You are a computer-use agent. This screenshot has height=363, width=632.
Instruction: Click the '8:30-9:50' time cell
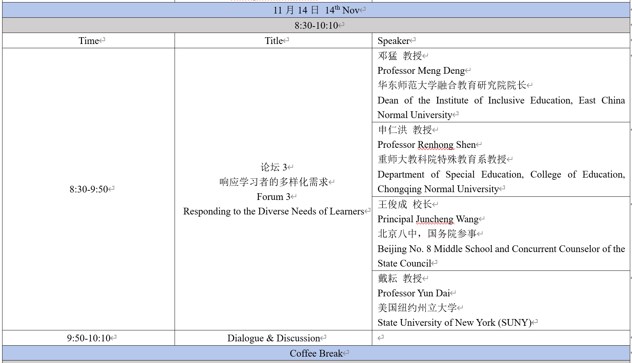(x=89, y=189)
